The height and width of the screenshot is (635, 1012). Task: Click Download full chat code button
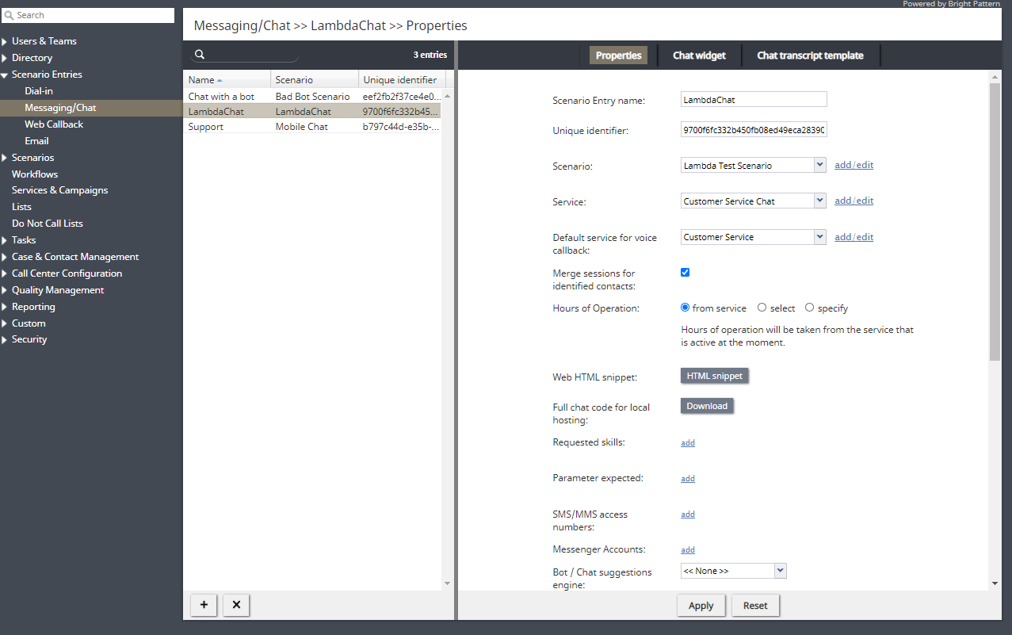coord(707,406)
